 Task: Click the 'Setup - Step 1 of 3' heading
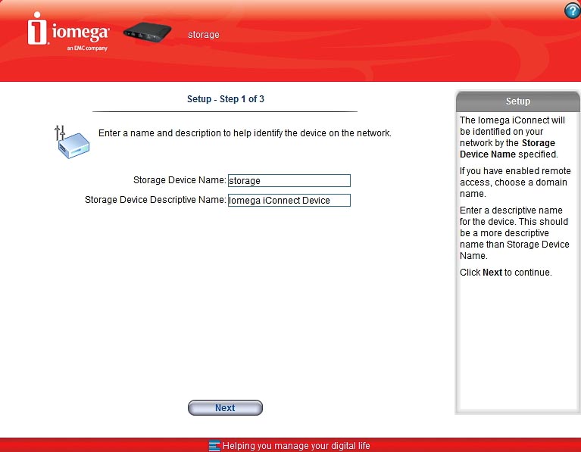(225, 99)
